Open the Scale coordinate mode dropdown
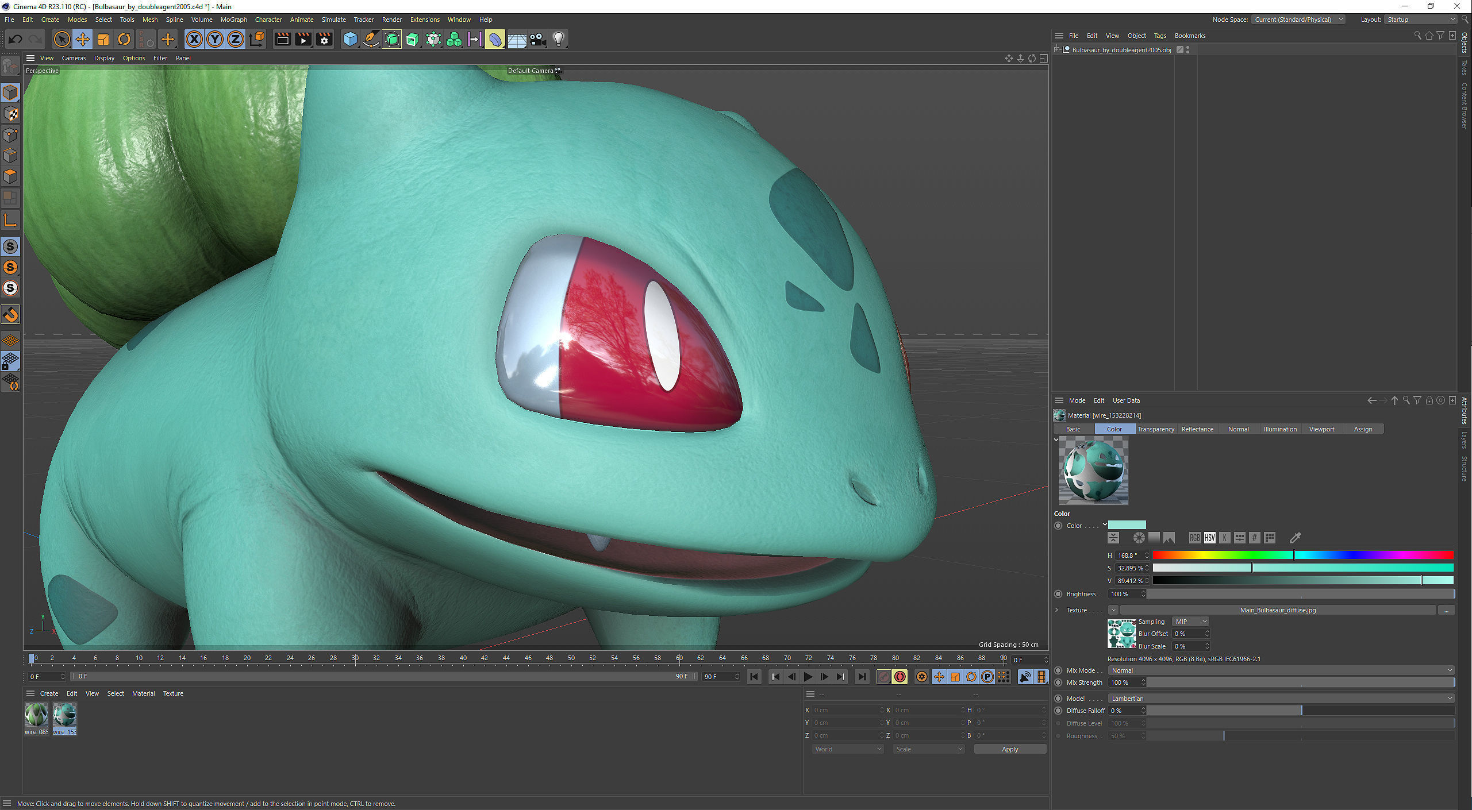 (928, 749)
